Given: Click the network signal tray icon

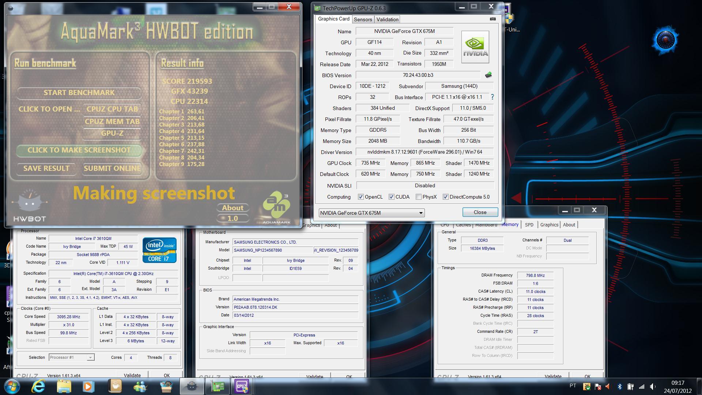Looking at the screenshot, I should pos(642,386).
